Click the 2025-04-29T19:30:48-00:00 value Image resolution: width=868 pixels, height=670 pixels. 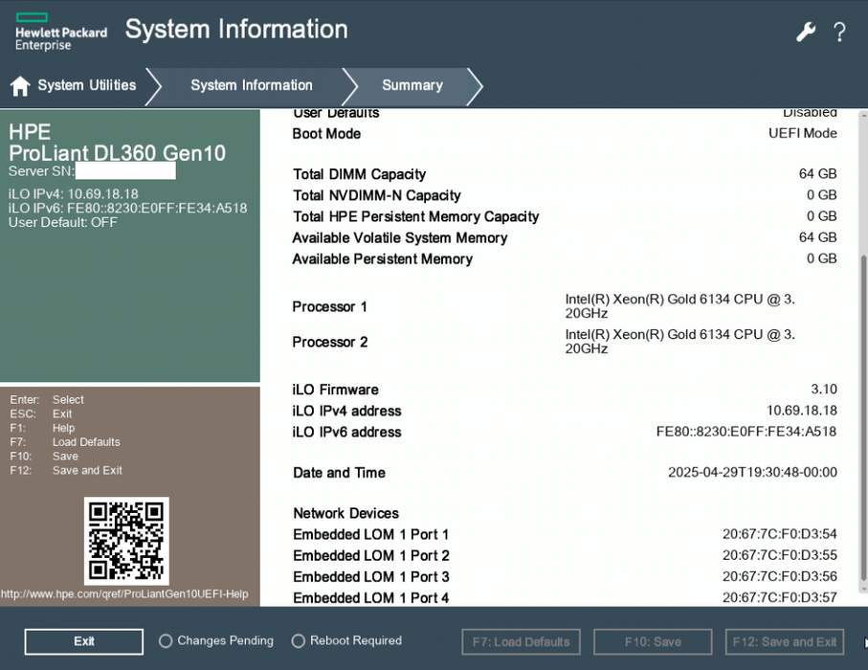pos(752,472)
